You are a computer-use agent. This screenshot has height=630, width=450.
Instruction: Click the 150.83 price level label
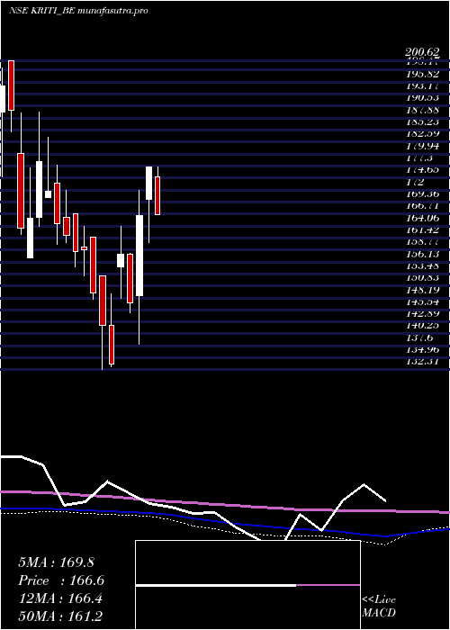click(x=422, y=277)
